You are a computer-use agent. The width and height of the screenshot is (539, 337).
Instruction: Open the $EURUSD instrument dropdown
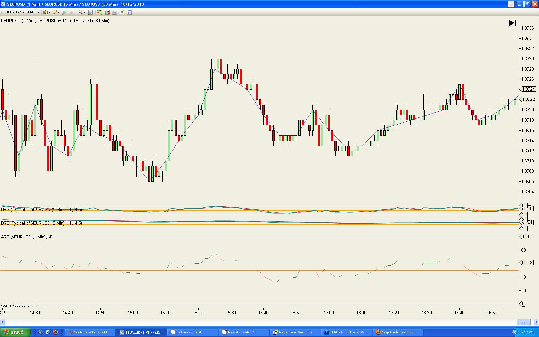[x=15, y=12]
